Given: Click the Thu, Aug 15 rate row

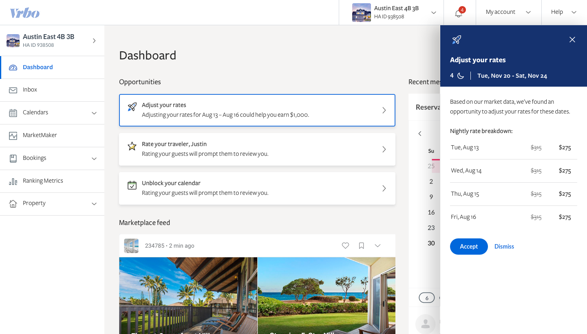Looking at the screenshot, I should 514,194.
